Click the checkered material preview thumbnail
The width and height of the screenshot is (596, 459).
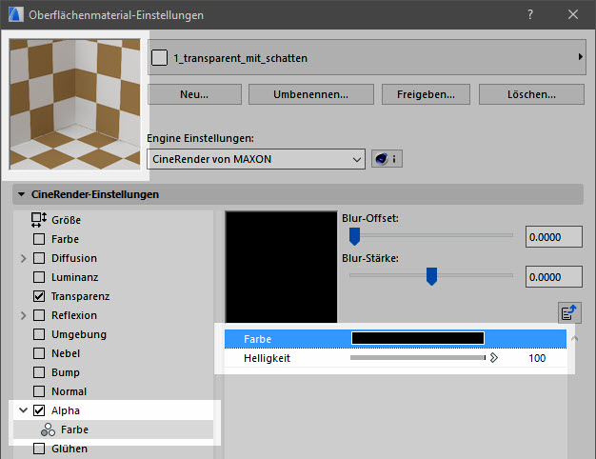[75, 104]
